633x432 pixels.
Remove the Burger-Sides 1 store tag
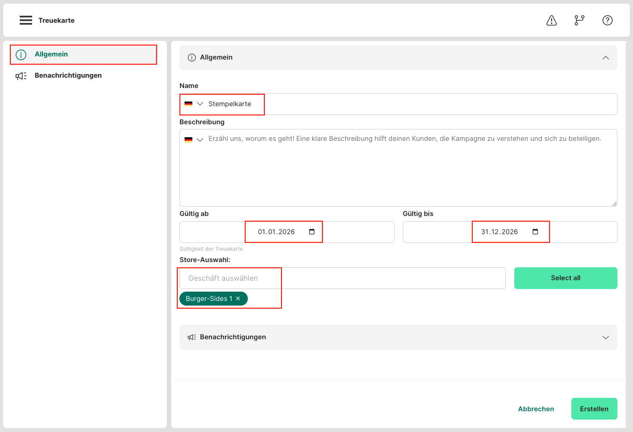[238, 299]
